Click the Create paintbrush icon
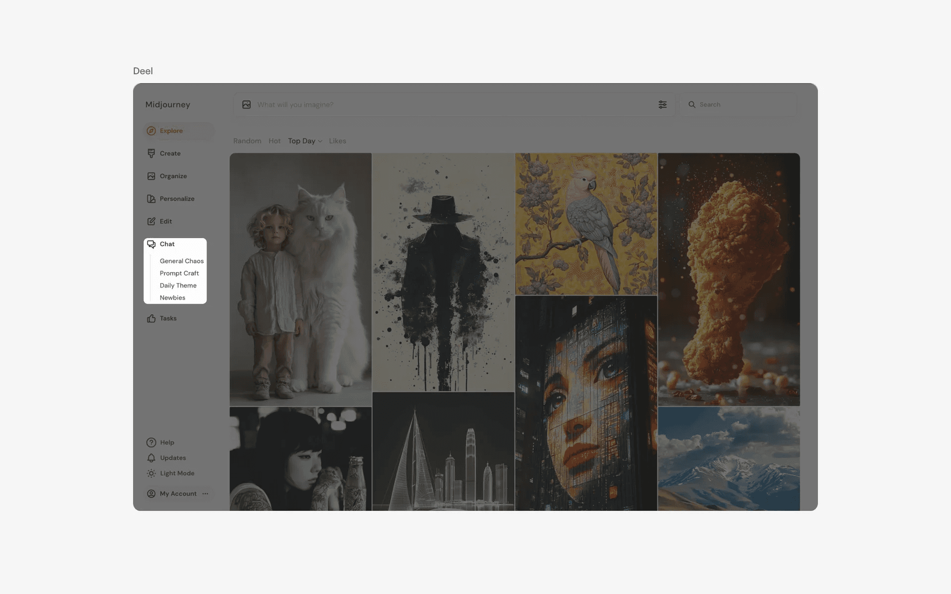951x594 pixels. [x=151, y=153]
